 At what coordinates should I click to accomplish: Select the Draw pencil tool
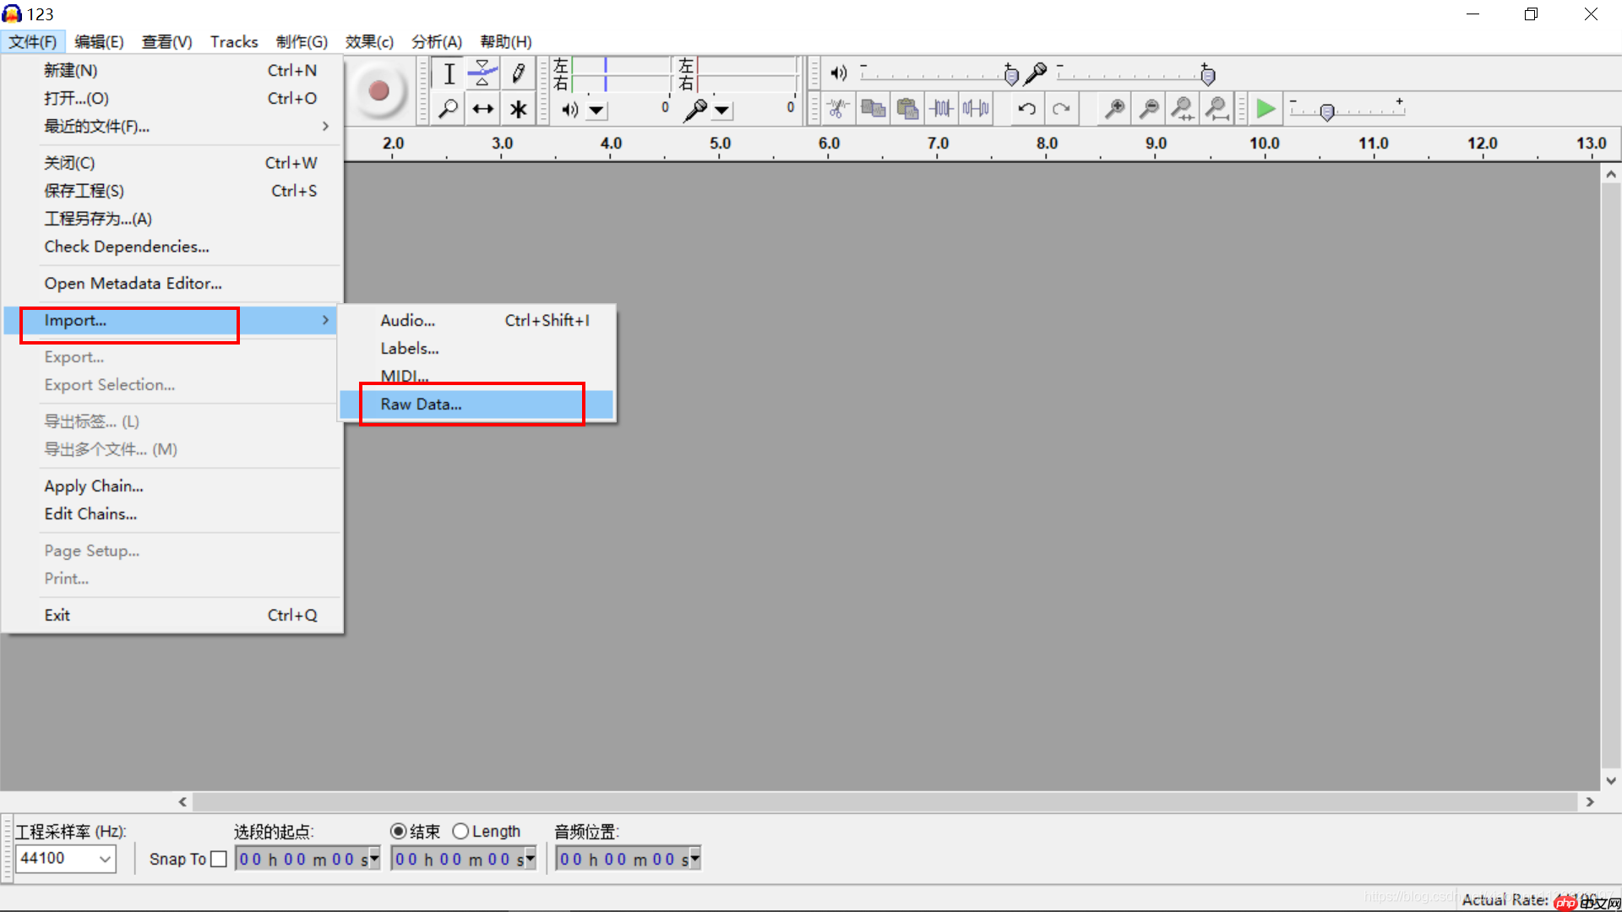(x=518, y=74)
